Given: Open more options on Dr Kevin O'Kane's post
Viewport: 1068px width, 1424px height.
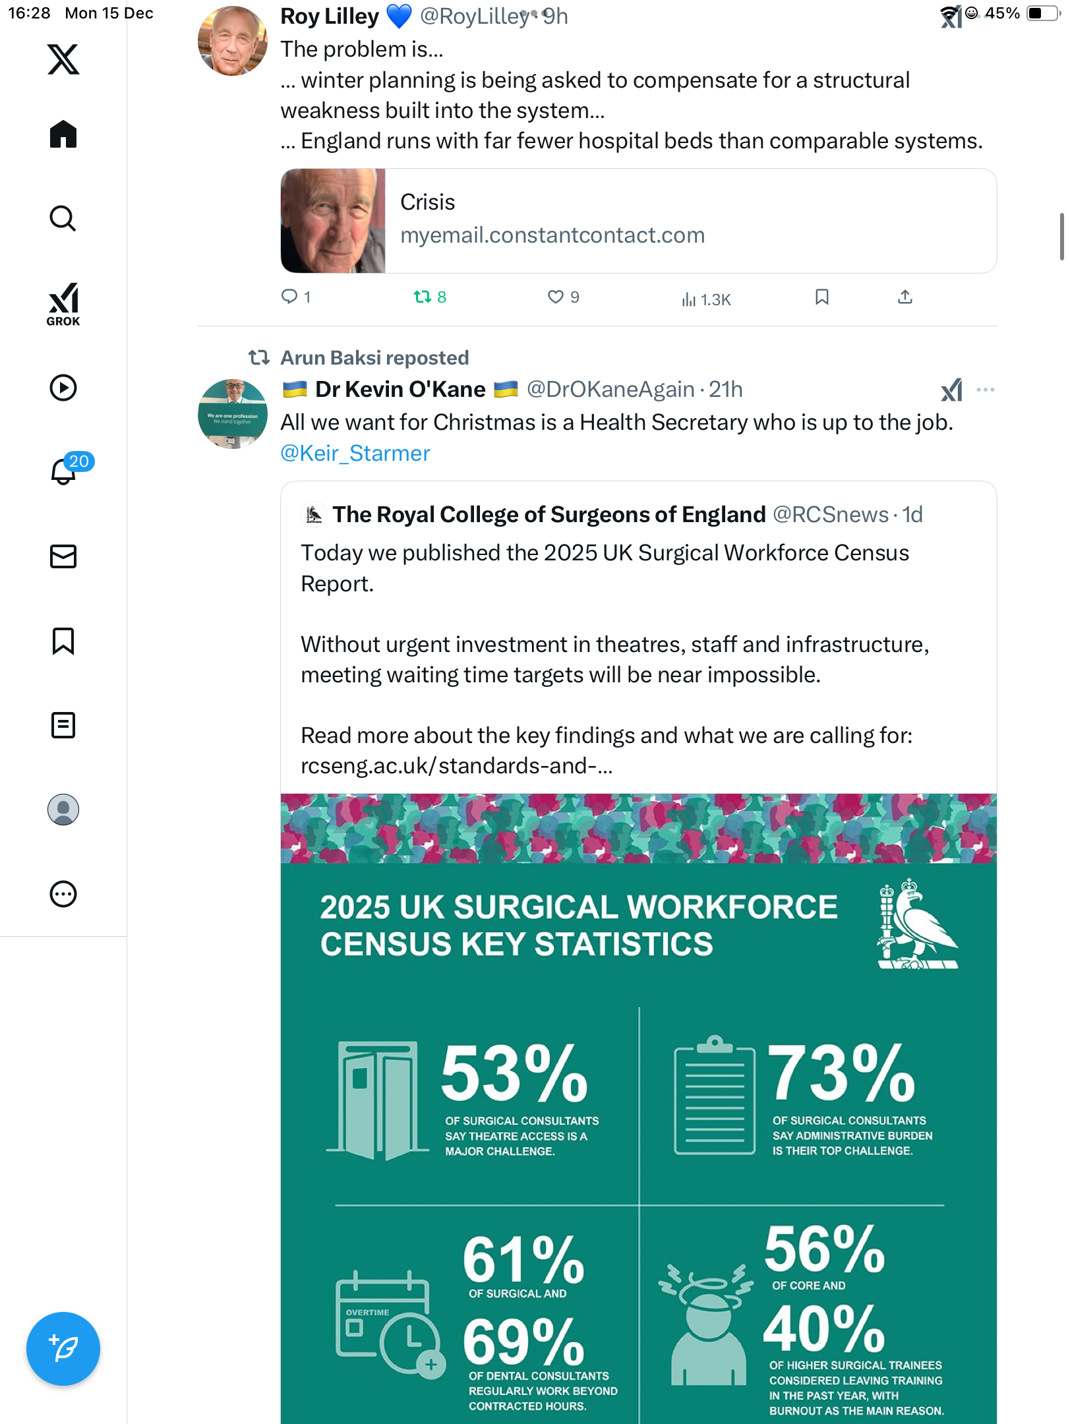Looking at the screenshot, I should [x=985, y=390].
